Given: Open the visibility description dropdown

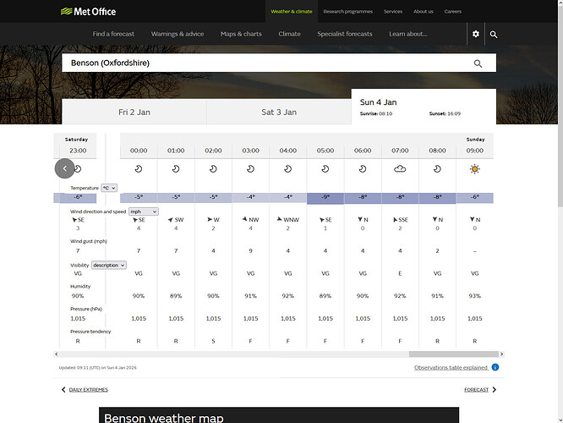Looking at the screenshot, I should pos(109,265).
